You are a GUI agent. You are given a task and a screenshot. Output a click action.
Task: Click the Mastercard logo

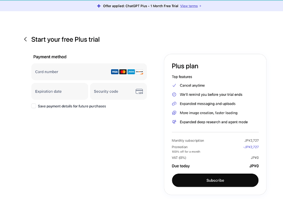point(123,72)
